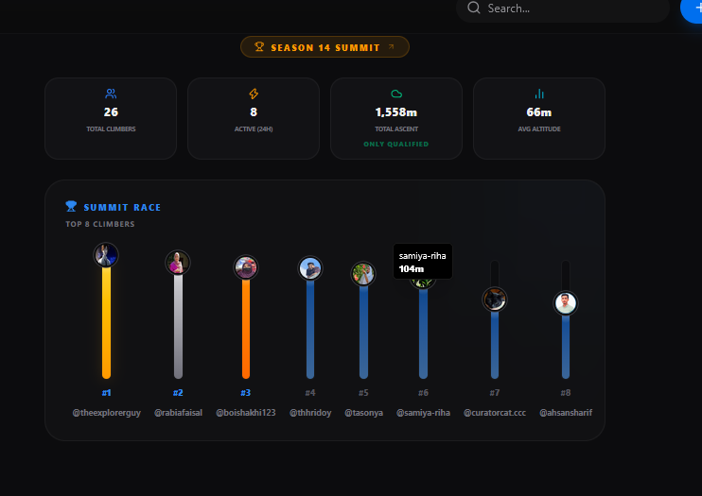Viewport: 702px width, 496px height.
Task: Click the Total Ascent cloud icon
Action: [x=396, y=94]
